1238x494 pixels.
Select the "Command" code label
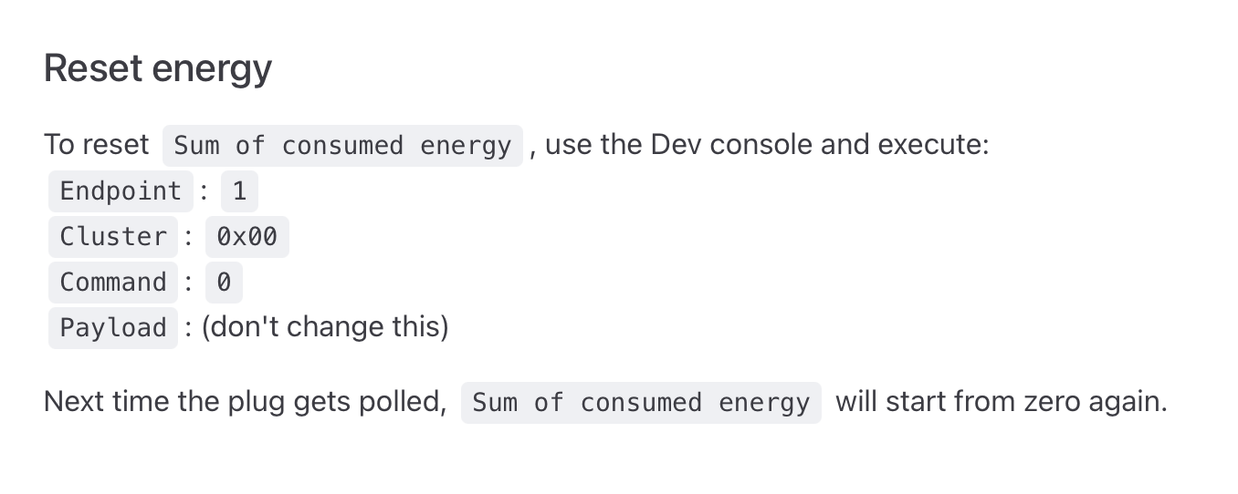click(113, 283)
